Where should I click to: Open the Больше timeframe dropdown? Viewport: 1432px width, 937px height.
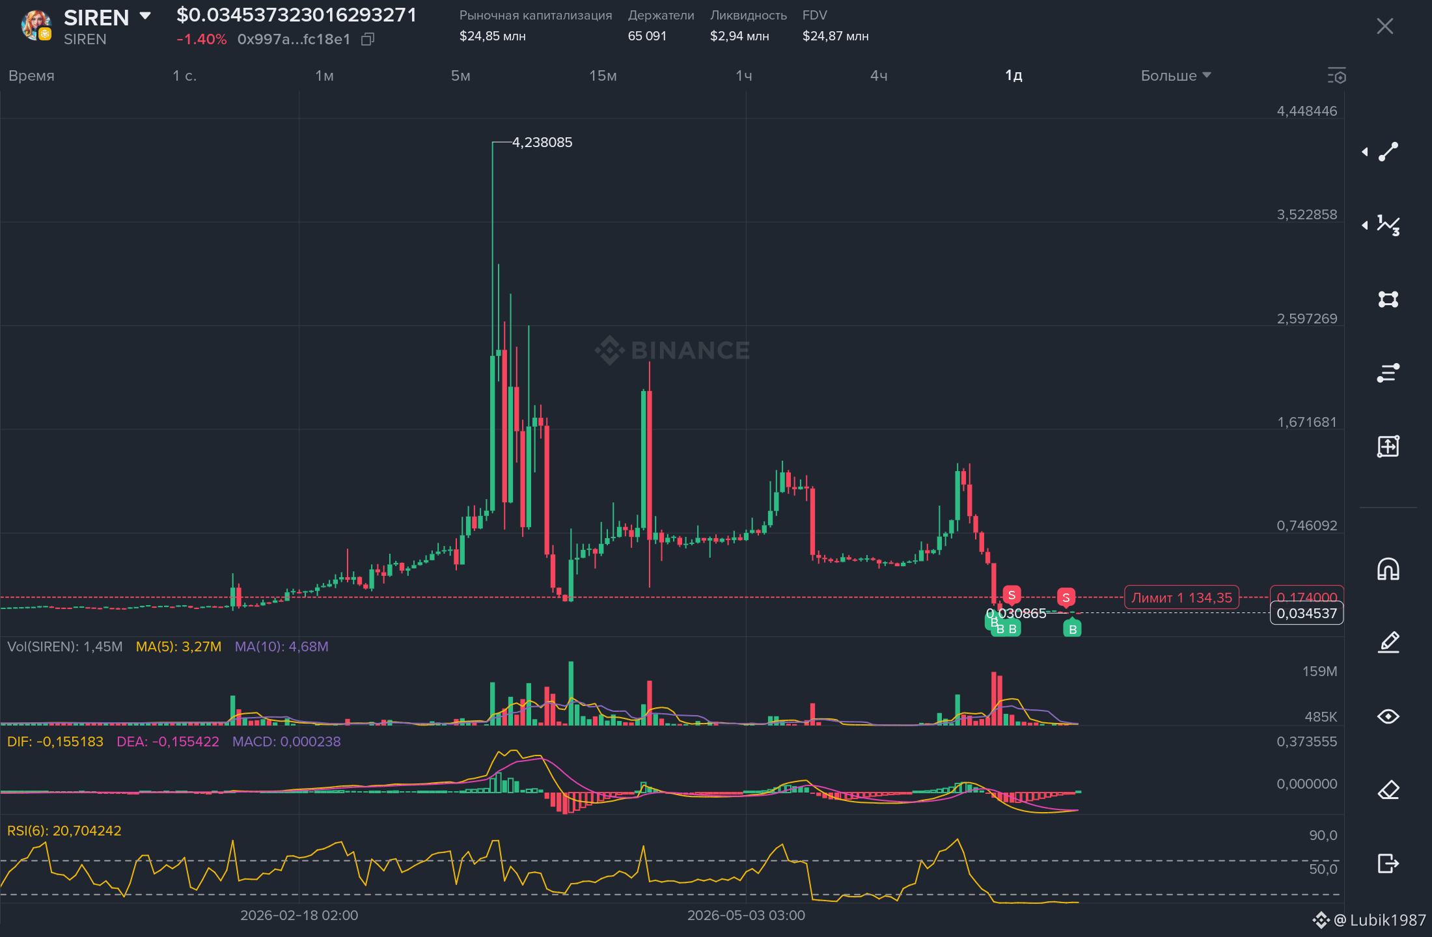(1176, 75)
